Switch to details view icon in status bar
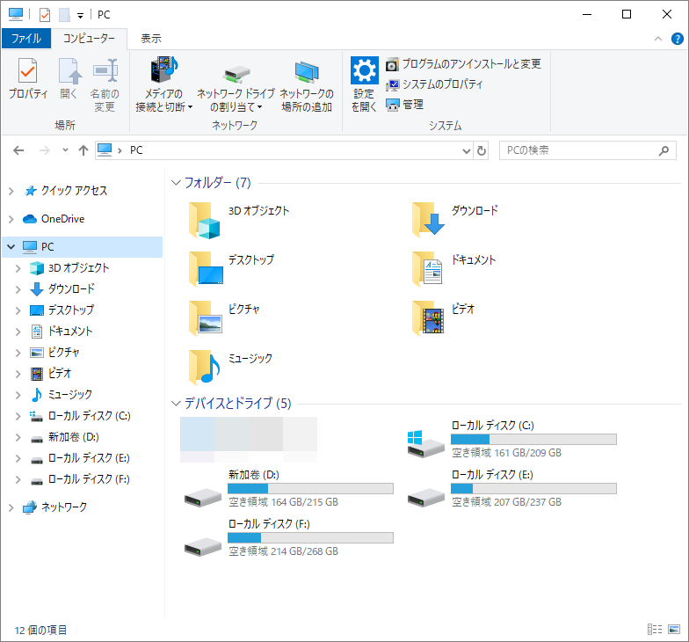689x642 pixels. (655, 630)
